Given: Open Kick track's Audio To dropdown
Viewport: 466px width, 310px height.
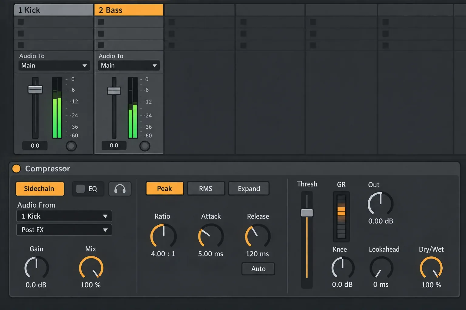Looking at the screenshot, I should click(54, 66).
